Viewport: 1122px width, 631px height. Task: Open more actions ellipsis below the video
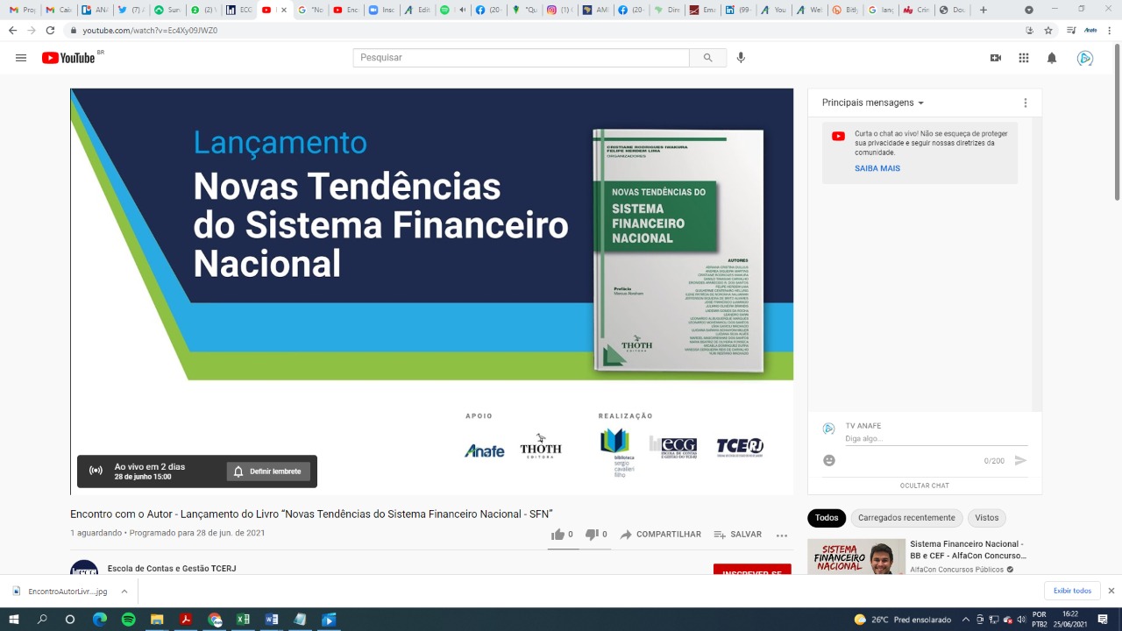(x=782, y=535)
